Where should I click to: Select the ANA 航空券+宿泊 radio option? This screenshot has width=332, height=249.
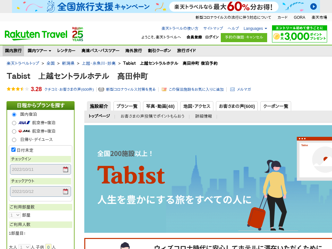pos(14,123)
